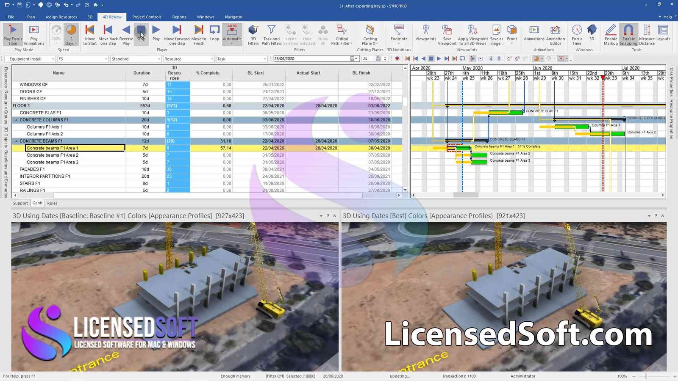The image size is (678, 381).
Task: Activate Play Focus Time mode
Action: pyautogui.click(x=13, y=35)
